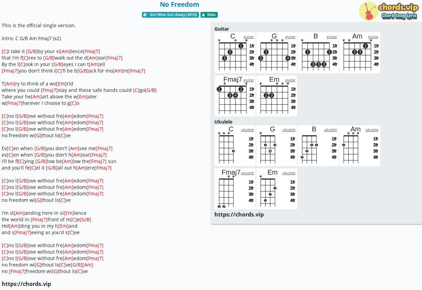Open guitar link next to Em chord
422x290 pixels.
point(290,80)
